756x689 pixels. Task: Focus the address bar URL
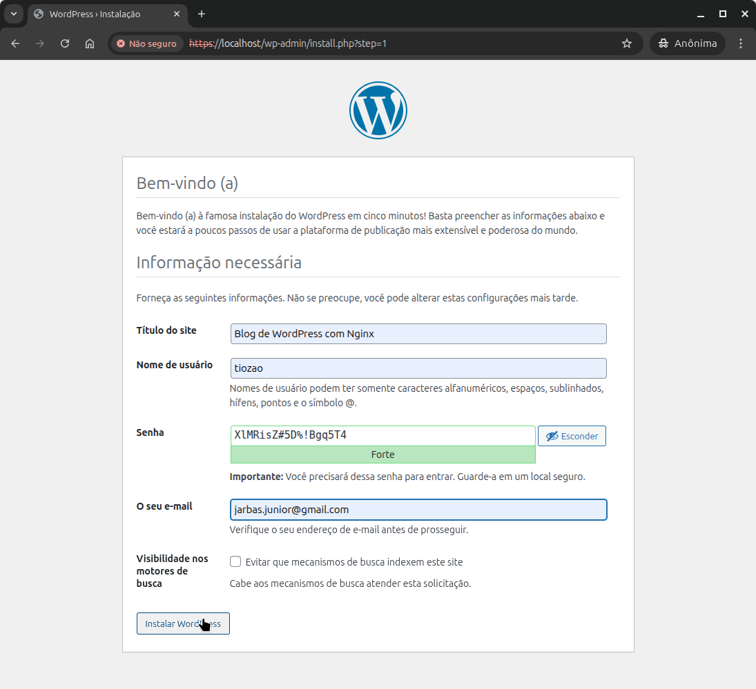(x=288, y=43)
